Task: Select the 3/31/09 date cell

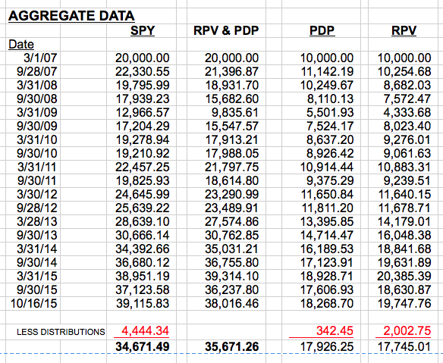Action: click(x=36, y=112)
